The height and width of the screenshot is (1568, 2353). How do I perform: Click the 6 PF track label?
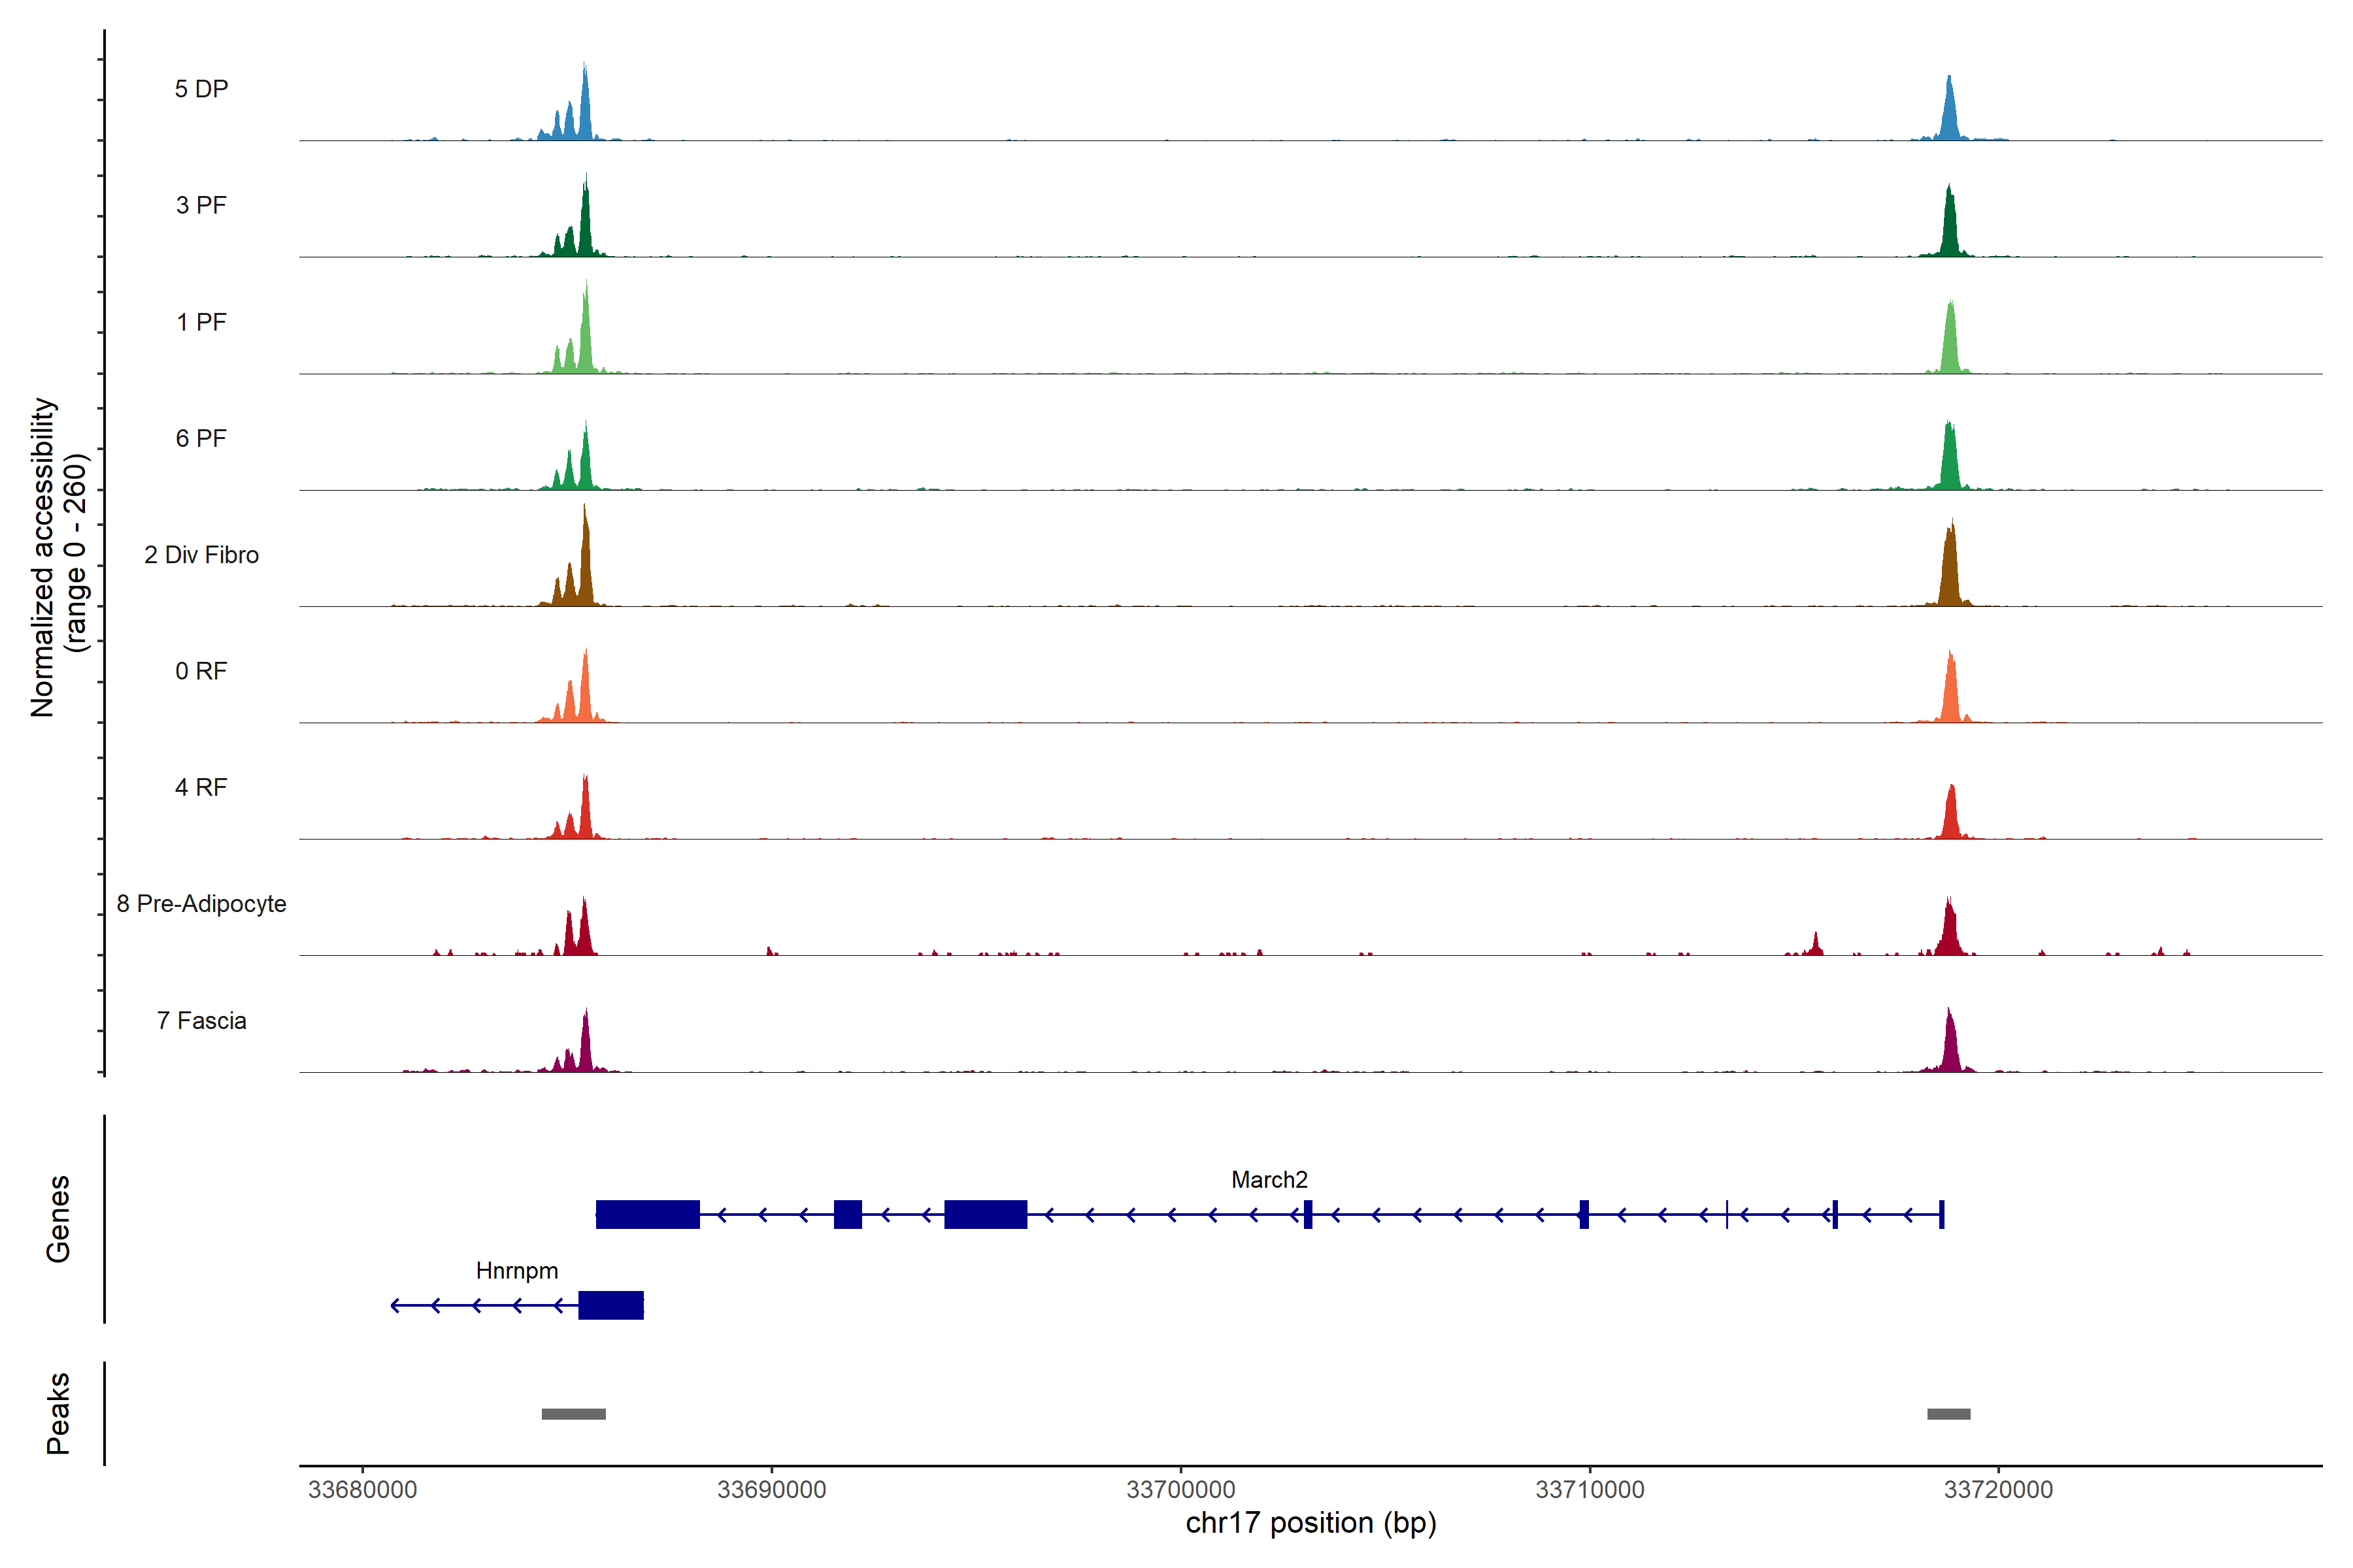coord(201,438)
